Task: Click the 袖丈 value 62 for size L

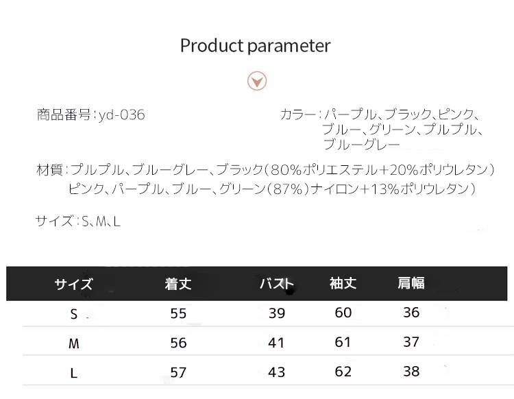Action: pos(343,372)
